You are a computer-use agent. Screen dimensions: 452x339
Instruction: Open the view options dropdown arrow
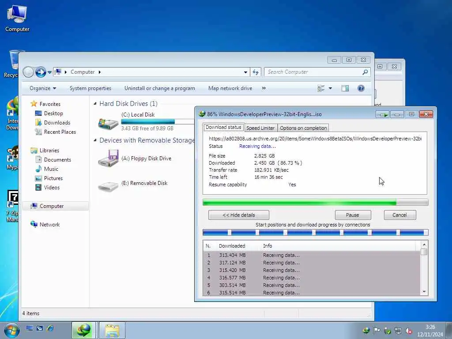coord(330,88)
